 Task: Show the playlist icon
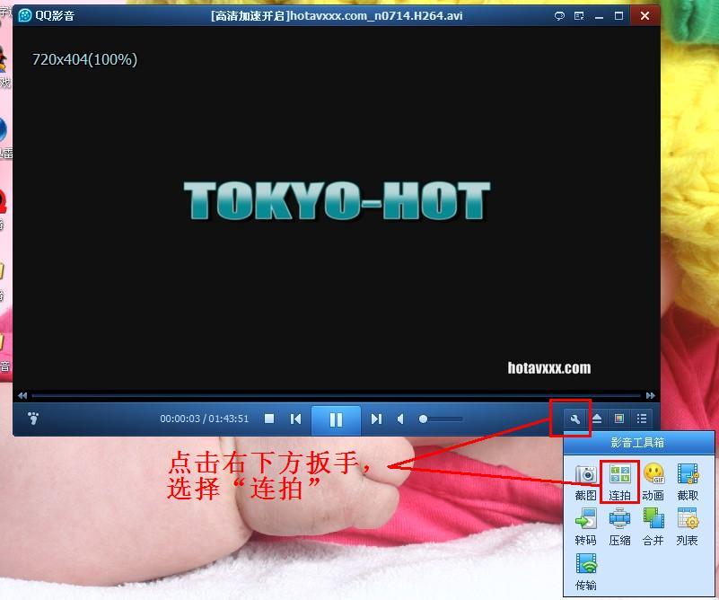click(642, 419)
